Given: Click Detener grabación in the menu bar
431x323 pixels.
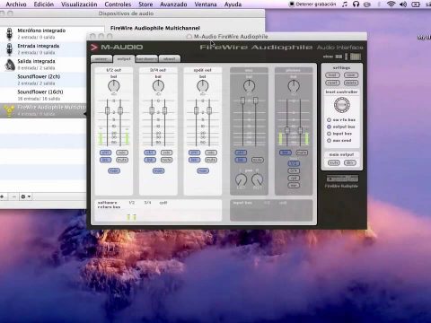Looking at the screenshot, I should coord(312,4).
